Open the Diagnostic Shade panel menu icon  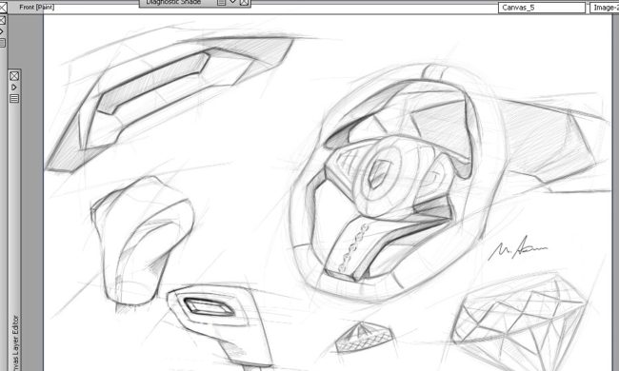(222, 2)
